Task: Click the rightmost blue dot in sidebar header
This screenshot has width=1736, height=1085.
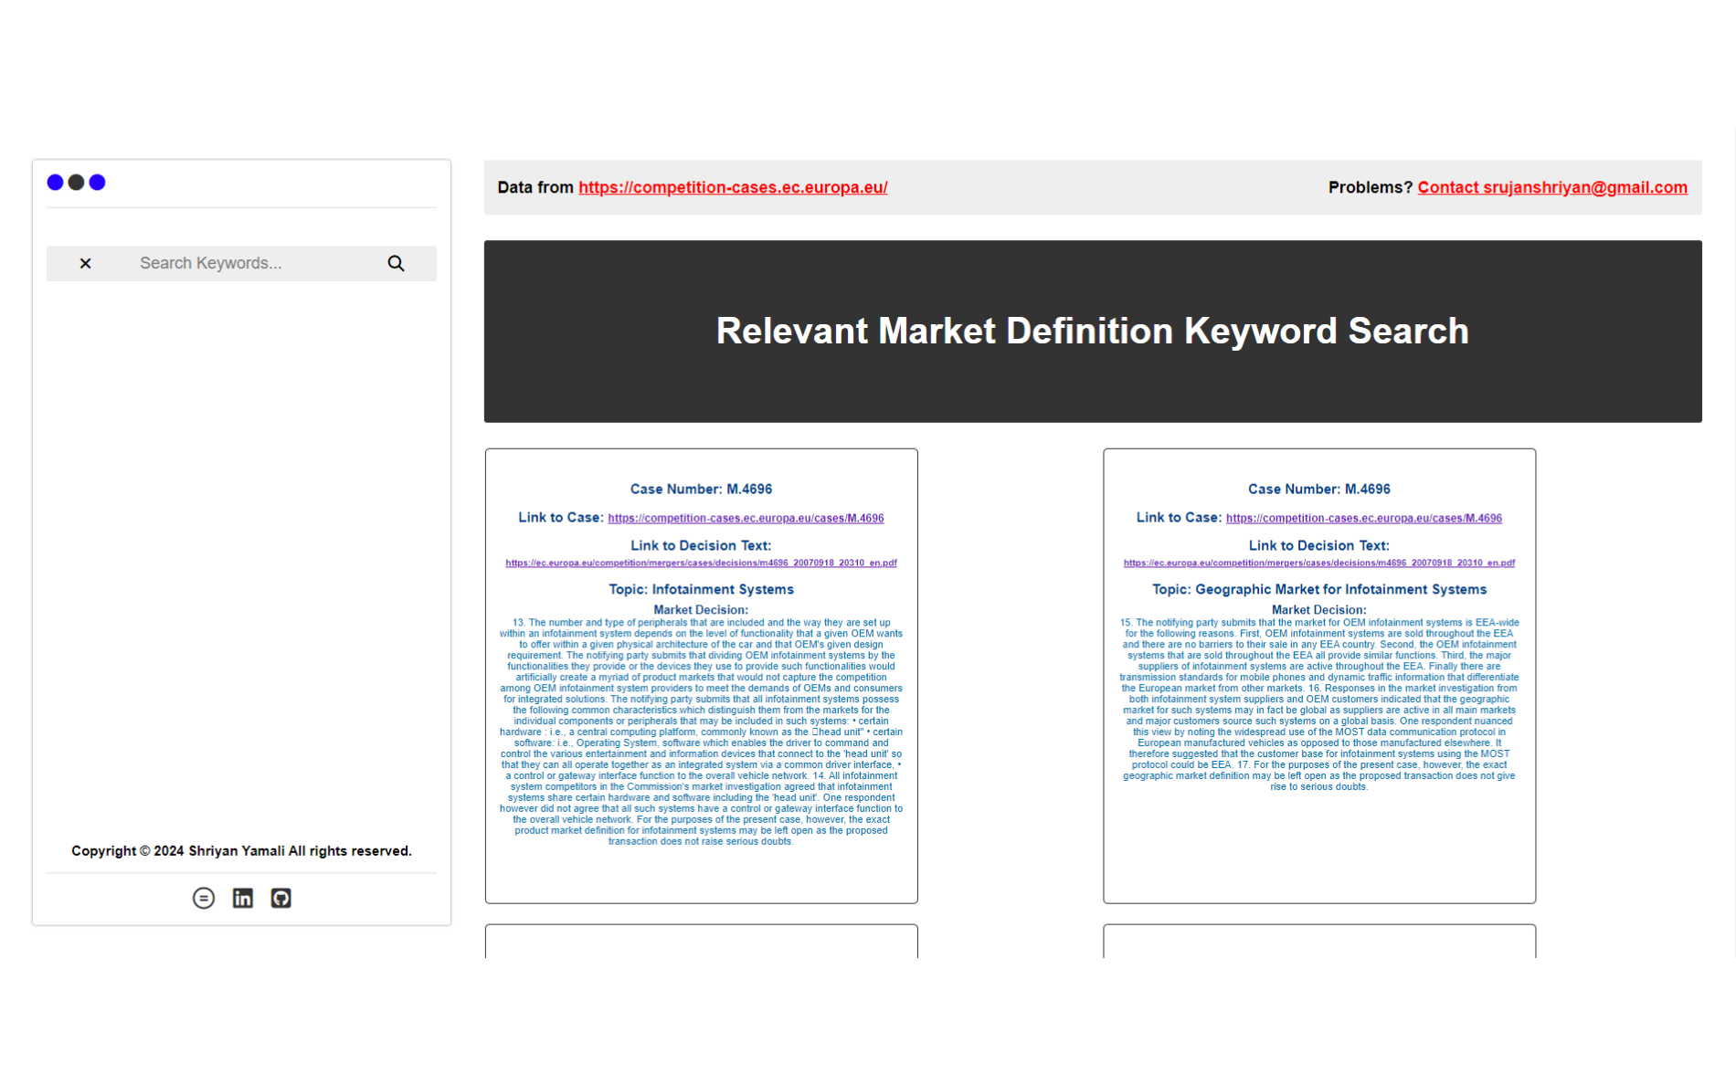Action: click(x=97, y=183)
